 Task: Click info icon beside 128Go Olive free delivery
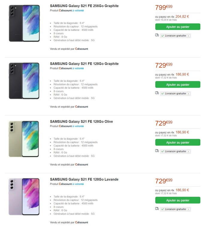188,151
